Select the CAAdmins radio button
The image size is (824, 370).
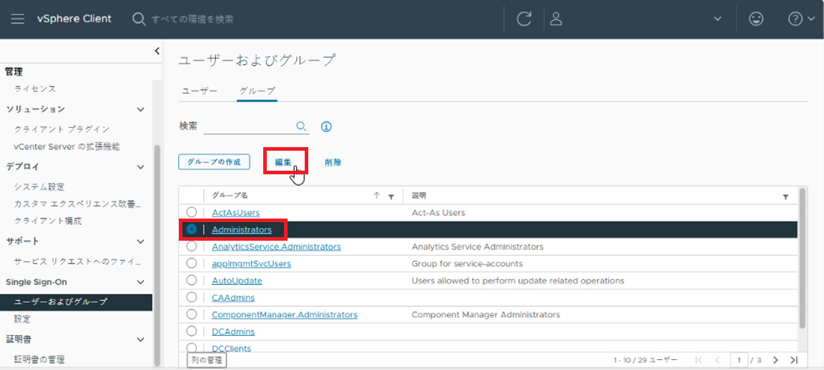[x=192, y=297]
